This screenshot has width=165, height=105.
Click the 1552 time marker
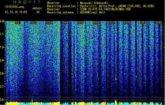click(33, 23)
